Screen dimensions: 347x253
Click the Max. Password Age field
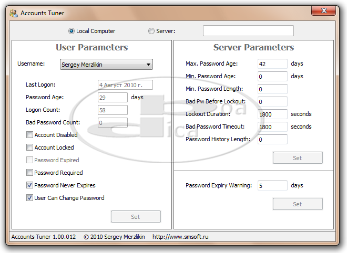(x=272, y=64)
